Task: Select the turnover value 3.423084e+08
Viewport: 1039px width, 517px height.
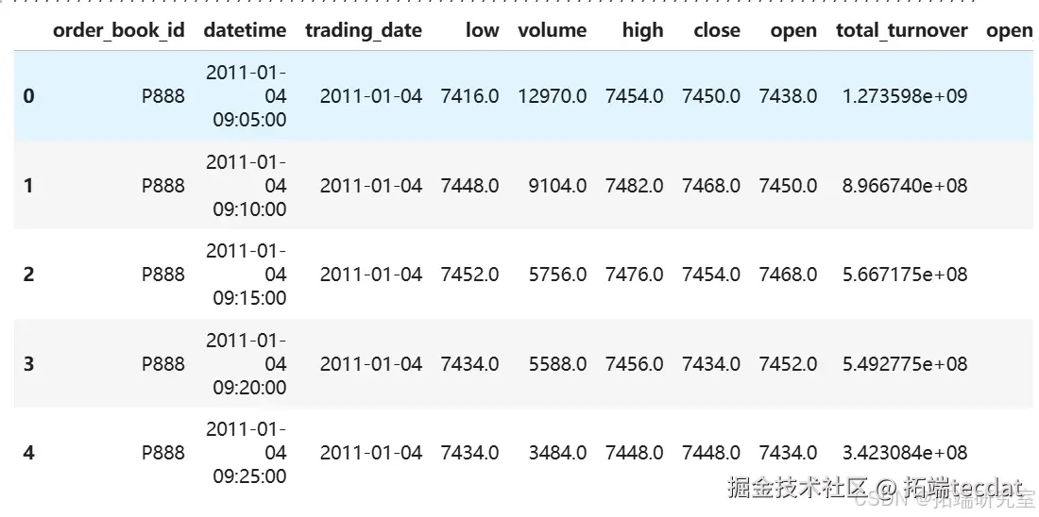Action: click(x=905, y=453)
